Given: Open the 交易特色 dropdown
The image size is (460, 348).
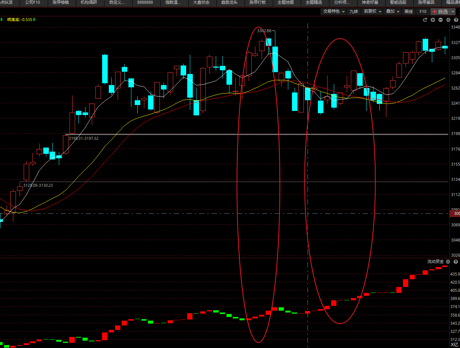Looking at the screenshot, I should (334, 11).
